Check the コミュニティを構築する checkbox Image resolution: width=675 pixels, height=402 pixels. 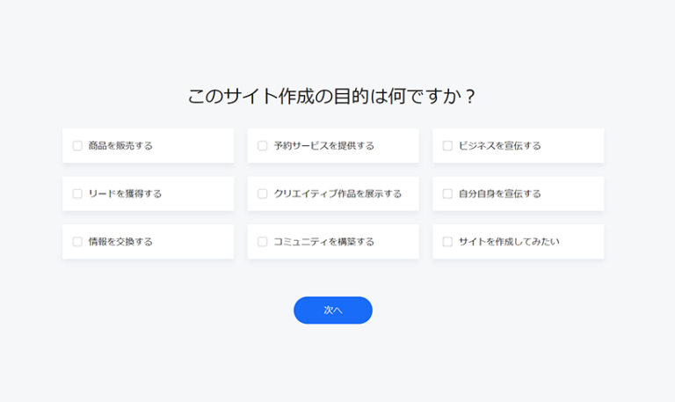click(262, 241)
